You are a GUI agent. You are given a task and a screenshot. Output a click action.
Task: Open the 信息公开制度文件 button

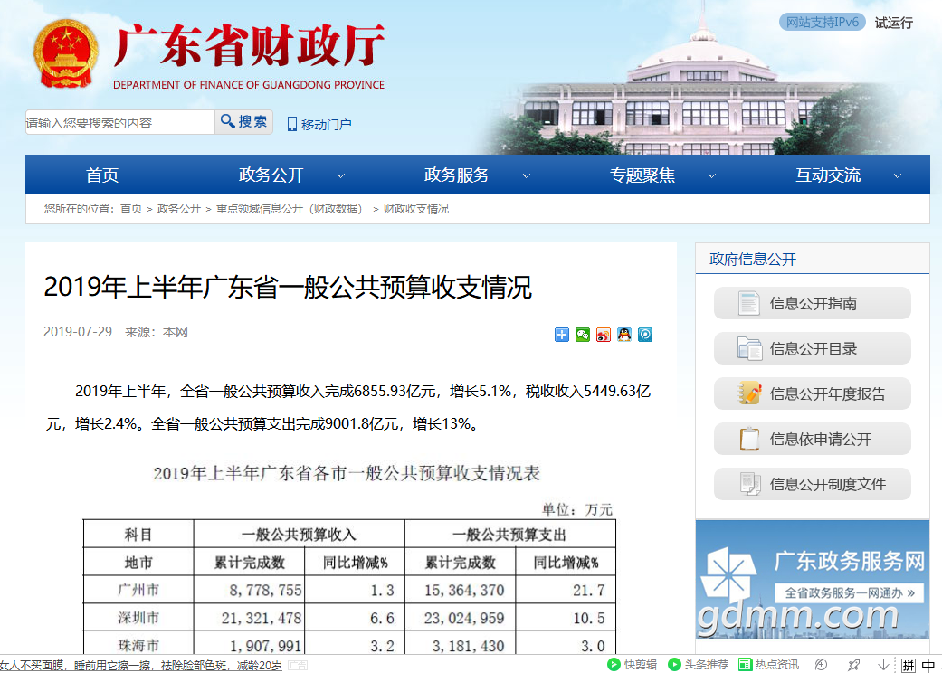(813, 484)
